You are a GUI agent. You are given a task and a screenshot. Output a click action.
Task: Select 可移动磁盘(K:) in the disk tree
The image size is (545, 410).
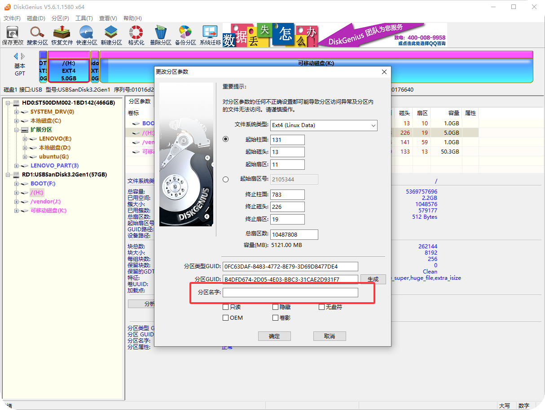(x=48, y=211)
